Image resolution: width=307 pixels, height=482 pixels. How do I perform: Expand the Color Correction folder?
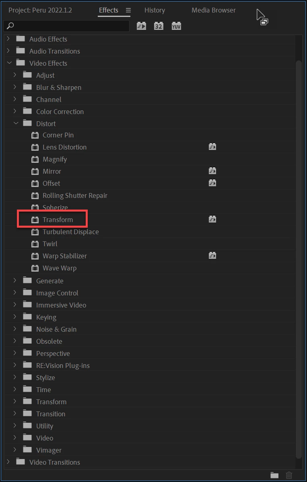pyautogui.click(x=15, y=112)
